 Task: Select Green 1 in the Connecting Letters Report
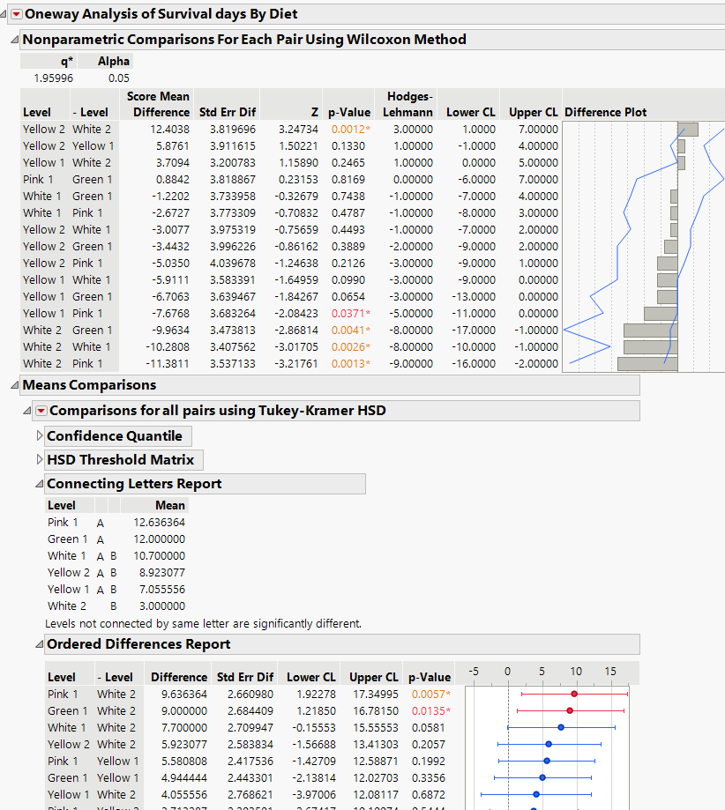pyautogui.click(x=67, y=539)
